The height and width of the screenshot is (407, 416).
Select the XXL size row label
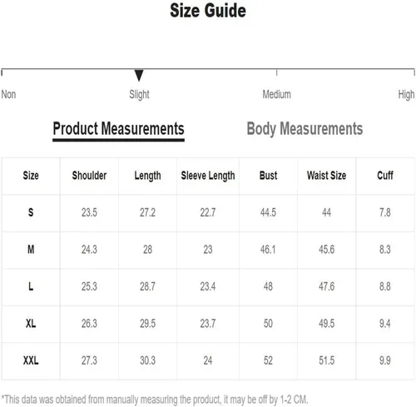[x=31, y=360]
